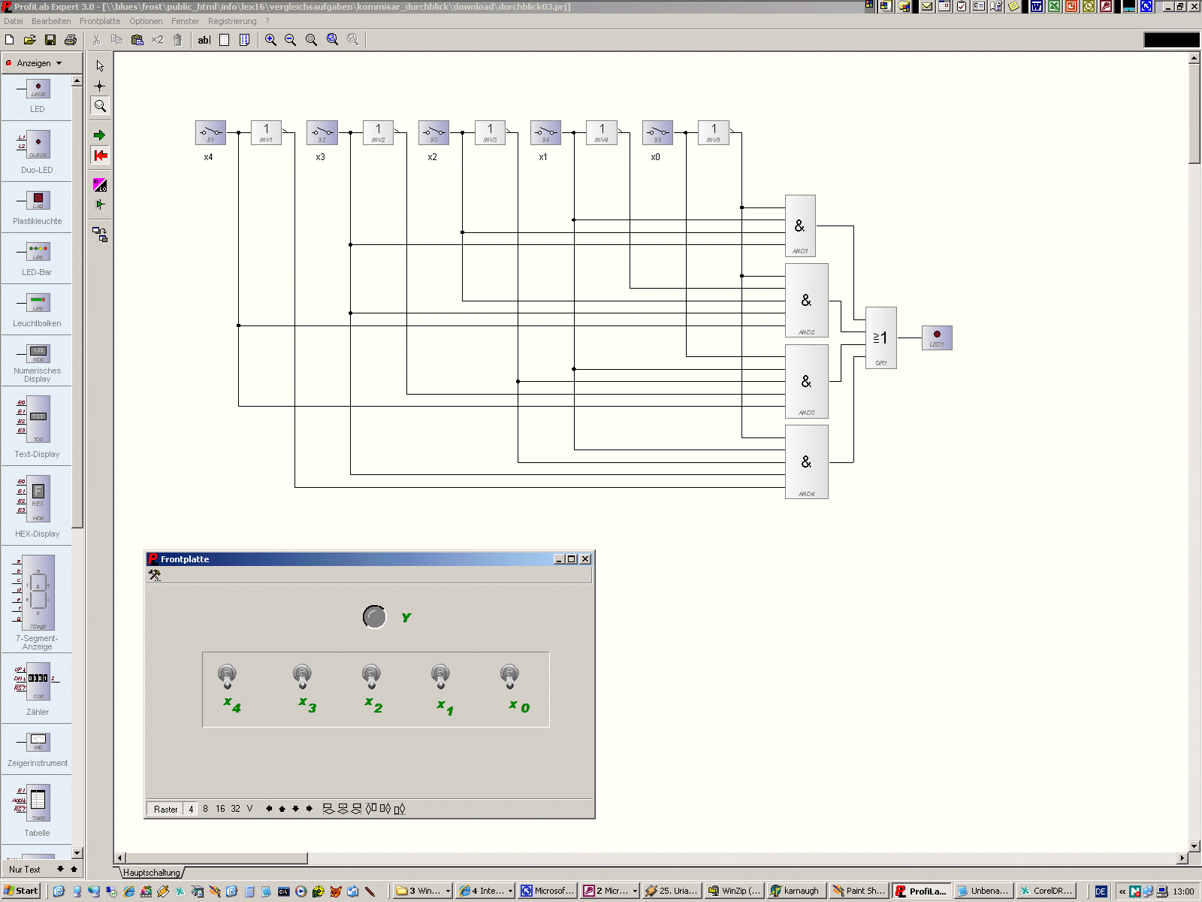
Task: Set the grid size to 16
Action: (220, 809)
